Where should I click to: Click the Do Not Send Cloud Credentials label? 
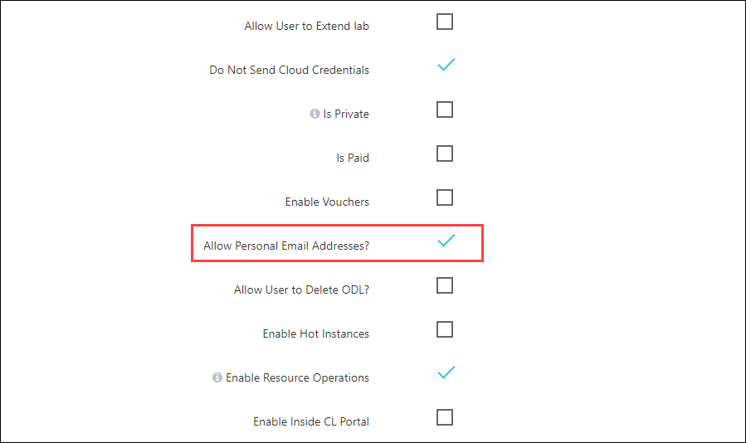tap(290, 70)
